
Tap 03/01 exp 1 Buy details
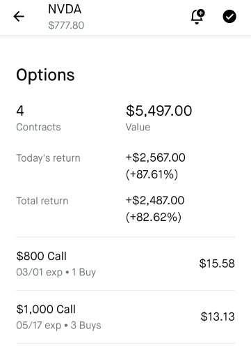[x=56, y=272]
